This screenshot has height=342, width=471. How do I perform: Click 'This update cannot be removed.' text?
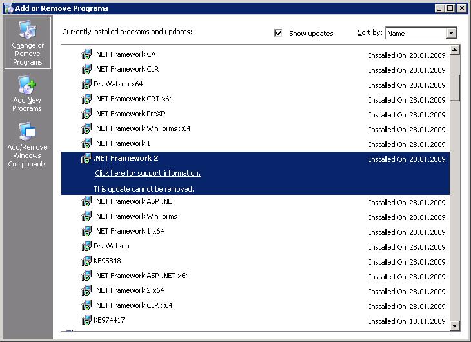pyautogui.click(x=144, y=189)
